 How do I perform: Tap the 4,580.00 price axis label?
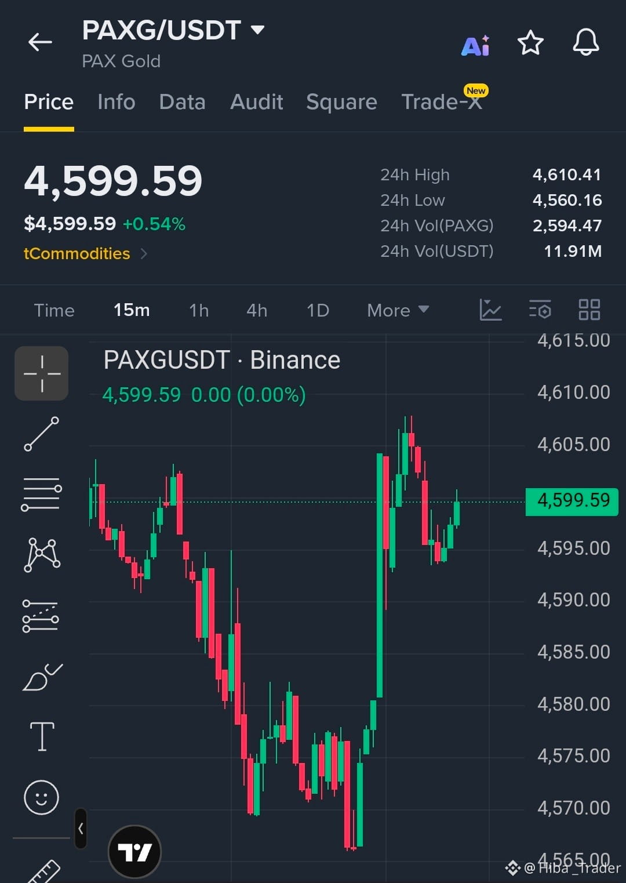tap(573, 704)
